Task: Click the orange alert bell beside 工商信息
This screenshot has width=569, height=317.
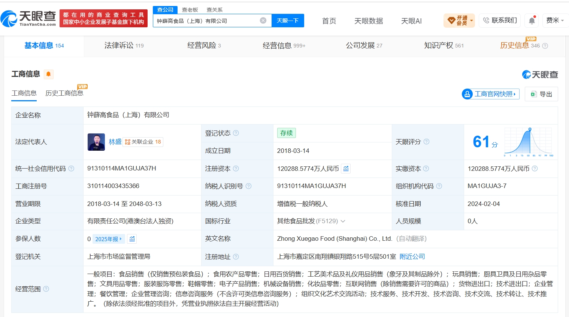Action: [x=48, y=74]
